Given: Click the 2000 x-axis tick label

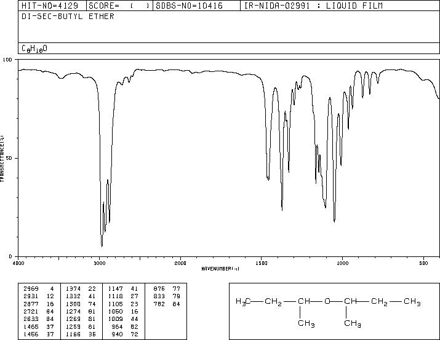Looking at the screenshot, I should click(x=180, y=263).
